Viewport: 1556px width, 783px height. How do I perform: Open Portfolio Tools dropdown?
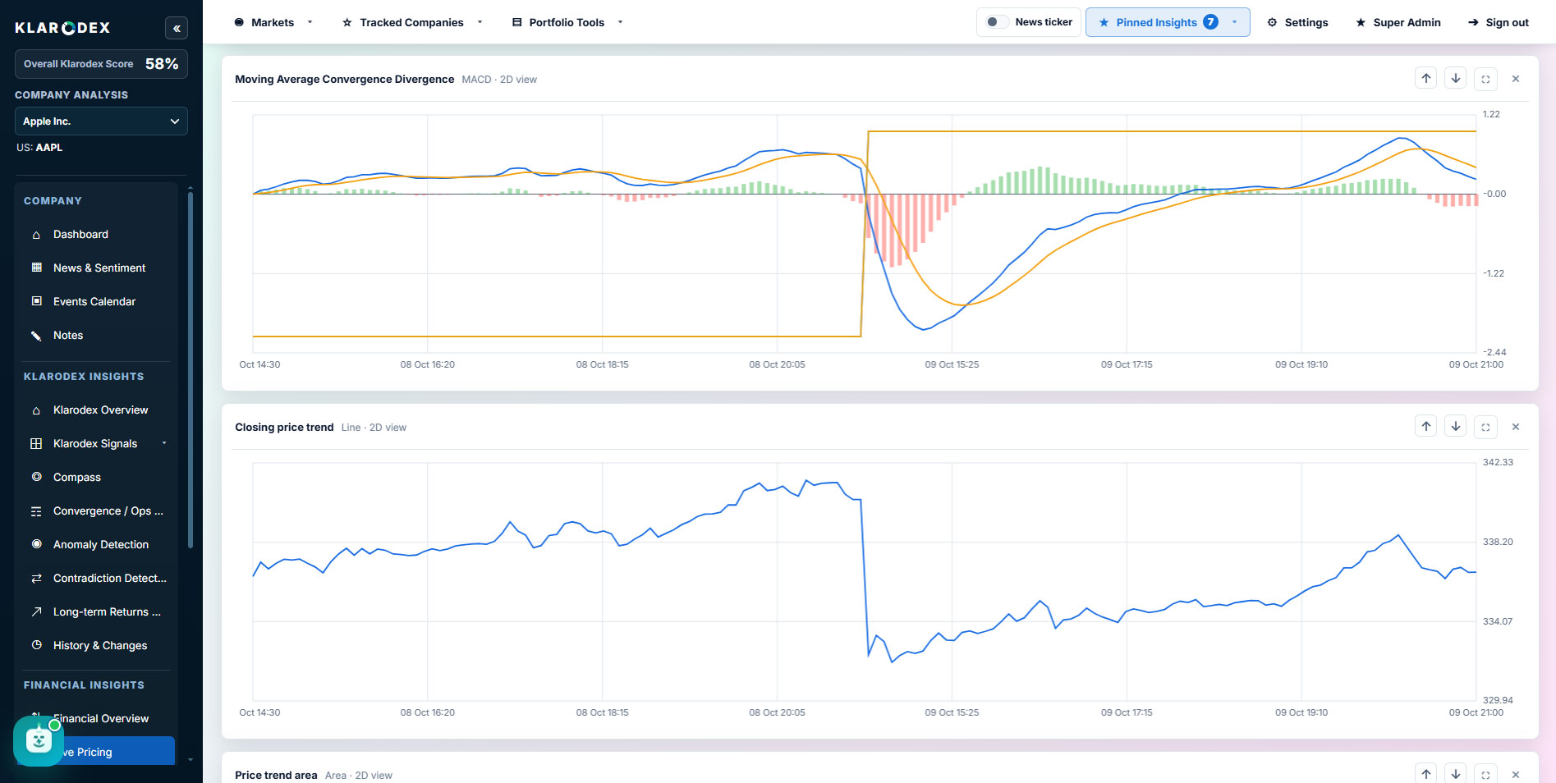[567, 22]
